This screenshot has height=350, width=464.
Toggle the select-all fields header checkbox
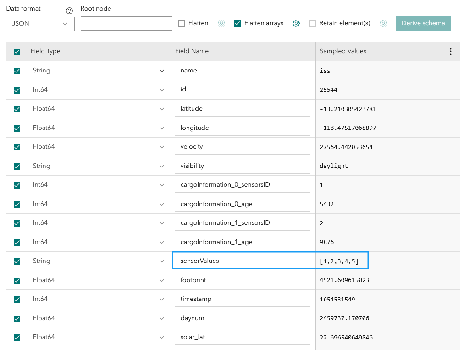[x=17, y=52]
